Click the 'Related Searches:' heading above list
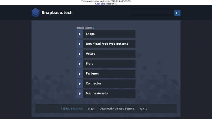The width and height of the screenshot is (212, 119). 85,28
